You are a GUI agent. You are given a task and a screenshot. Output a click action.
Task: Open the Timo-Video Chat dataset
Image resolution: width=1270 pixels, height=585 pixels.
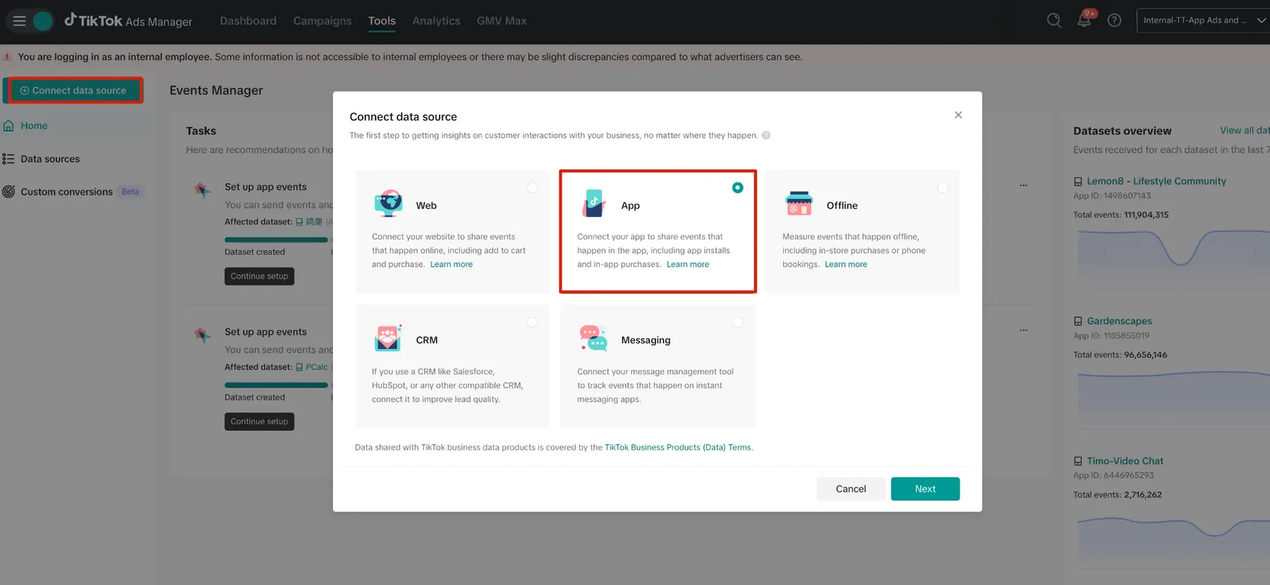(1125, 461)
